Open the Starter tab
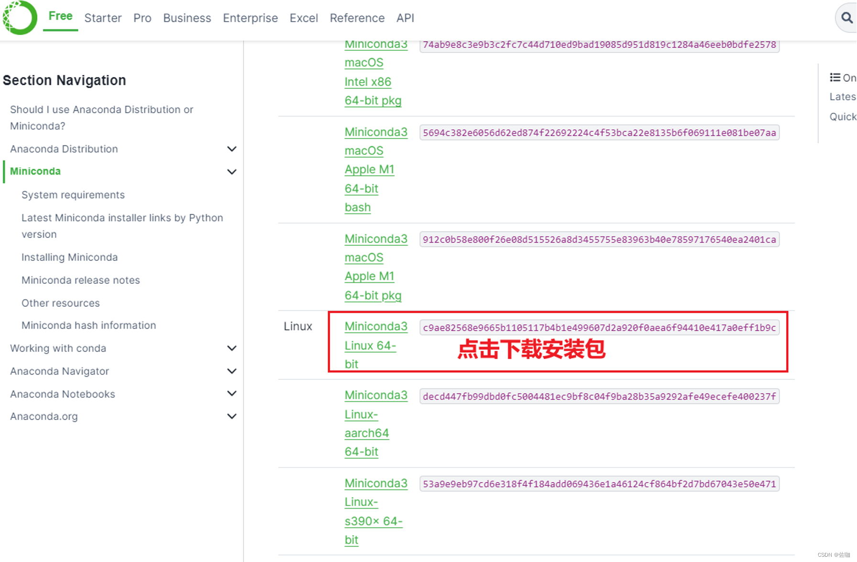The width and height of the screenshot is (857, 562). [103, 18]
